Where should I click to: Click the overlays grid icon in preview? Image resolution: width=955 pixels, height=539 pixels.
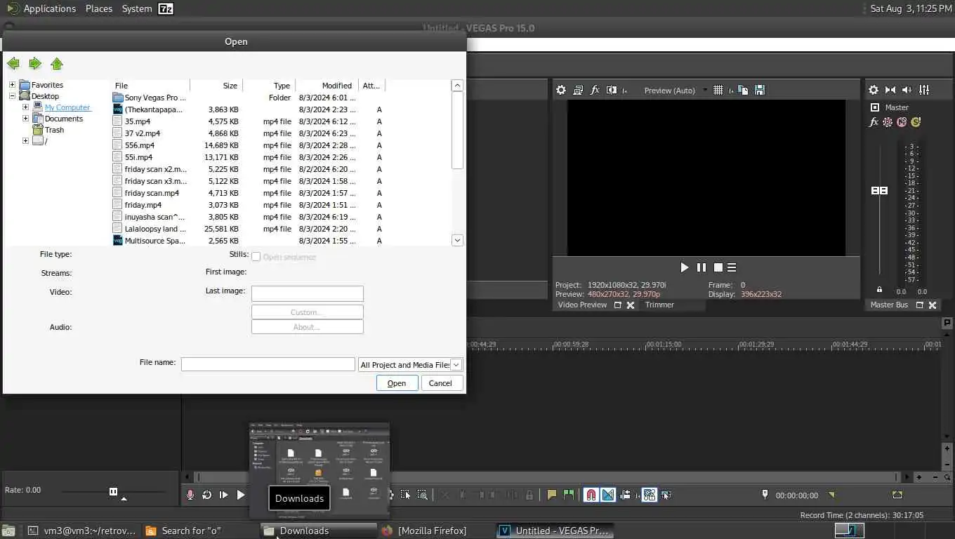(718, 90)
